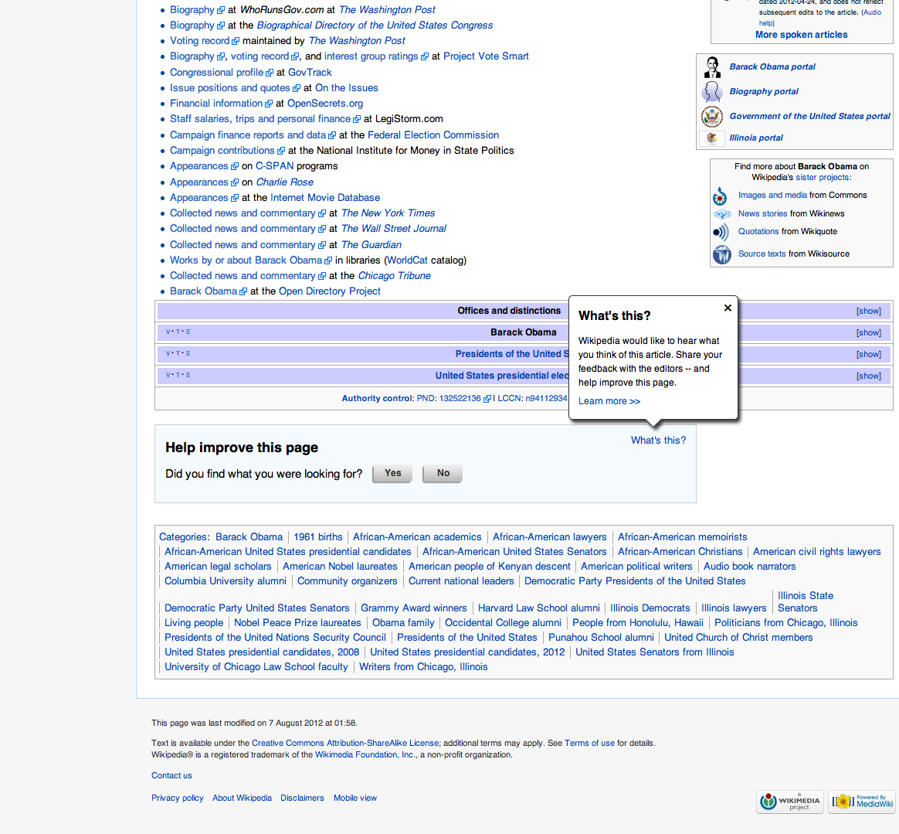Open the OpenSecrets.org link
This screenshot has width=899, height=834.
point(324,104)
